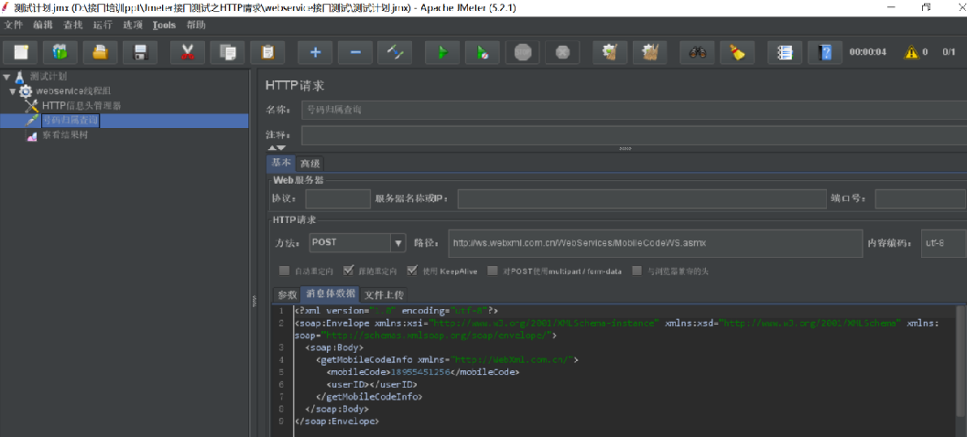Click the mobileCode line in body editor

click(423, 372)
